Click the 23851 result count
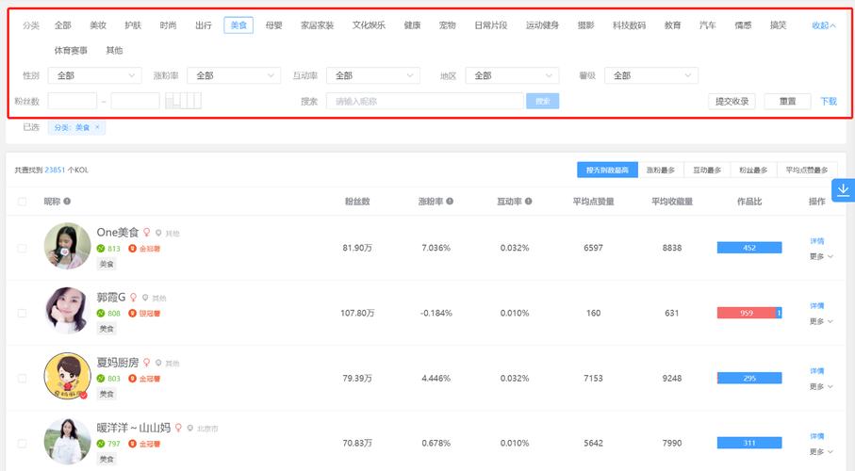Viewport: 855px width, 471px height. pyautogui.click(x=55, y=171)
